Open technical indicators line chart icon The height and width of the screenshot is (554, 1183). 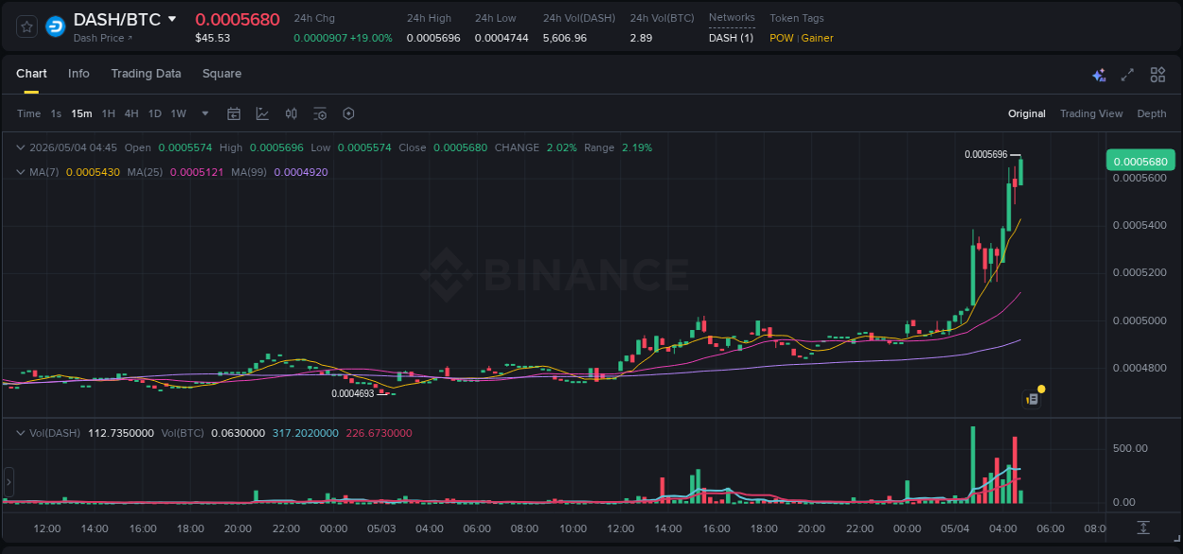[x=262, y=113]
